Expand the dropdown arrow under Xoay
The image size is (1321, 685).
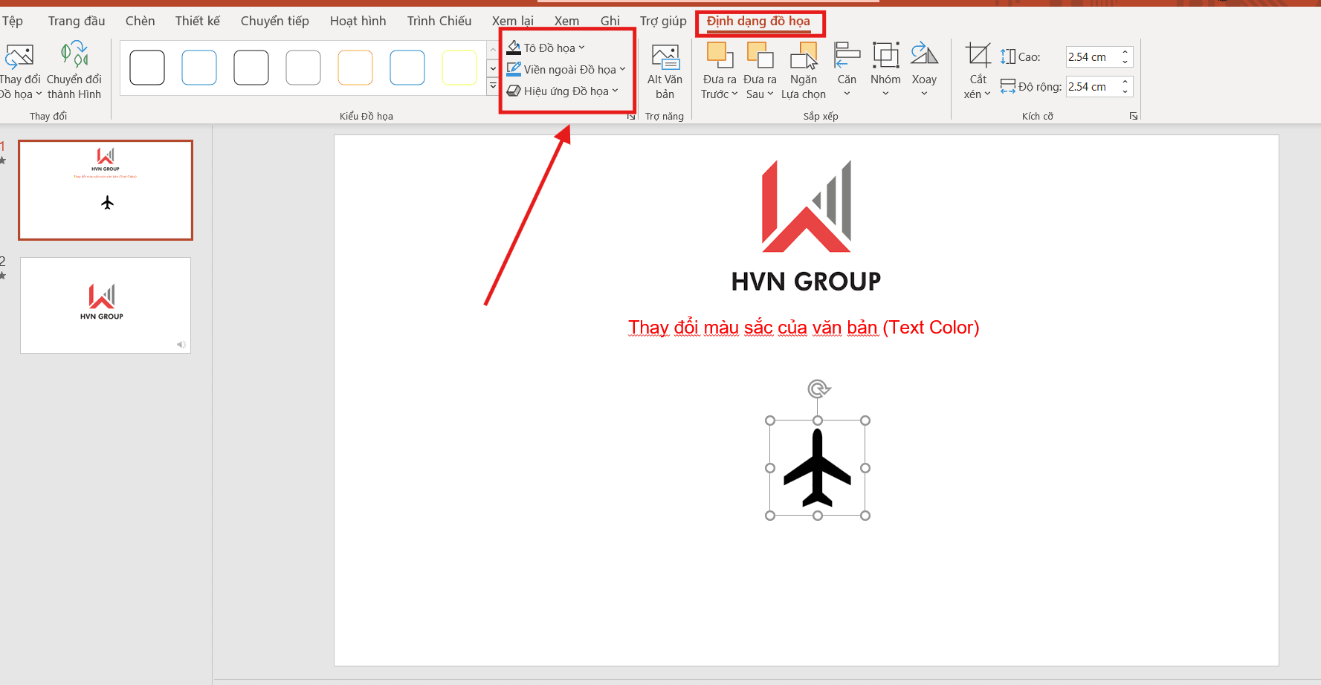(x=924, y=94)
